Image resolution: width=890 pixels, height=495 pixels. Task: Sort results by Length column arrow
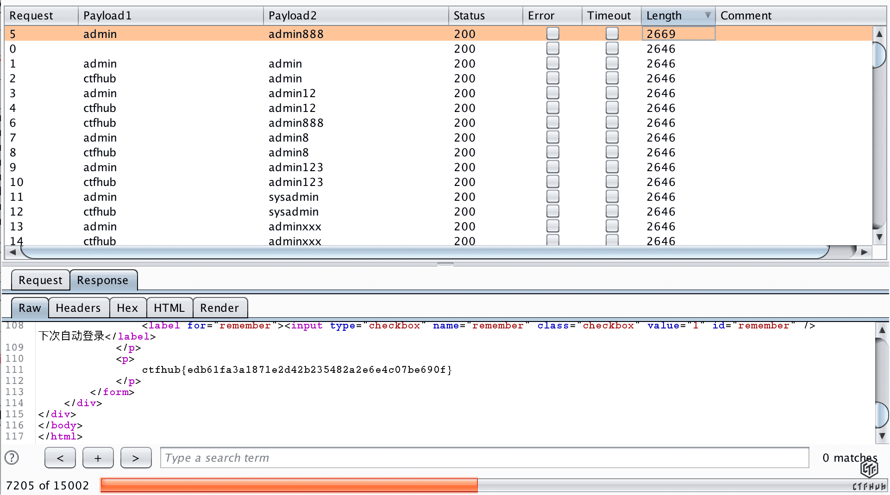point(707,15)
